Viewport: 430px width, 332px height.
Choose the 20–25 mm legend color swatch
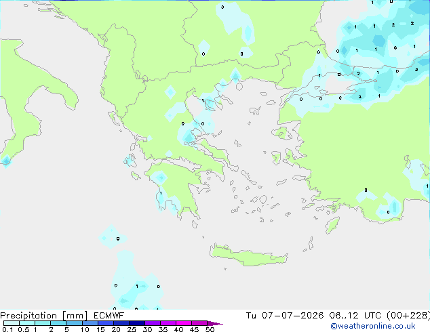(x=121, y=323)
